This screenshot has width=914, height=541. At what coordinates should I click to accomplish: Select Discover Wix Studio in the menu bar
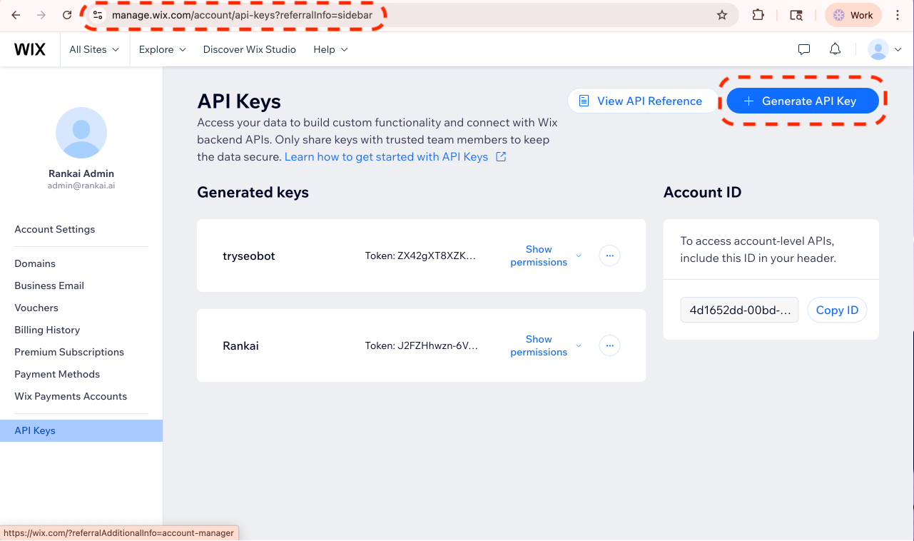click(x=249, y=49)
